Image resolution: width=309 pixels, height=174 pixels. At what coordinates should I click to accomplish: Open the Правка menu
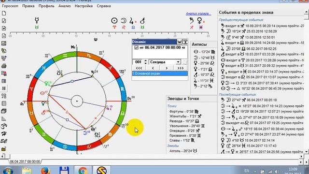[x=28, y=6]
